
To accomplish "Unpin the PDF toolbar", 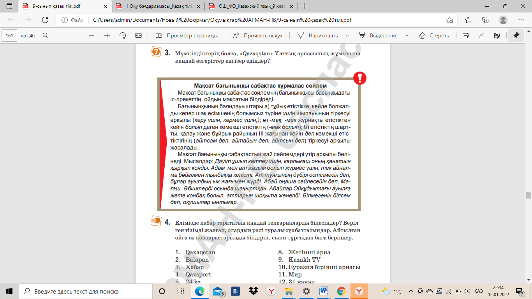I will 516,35.
